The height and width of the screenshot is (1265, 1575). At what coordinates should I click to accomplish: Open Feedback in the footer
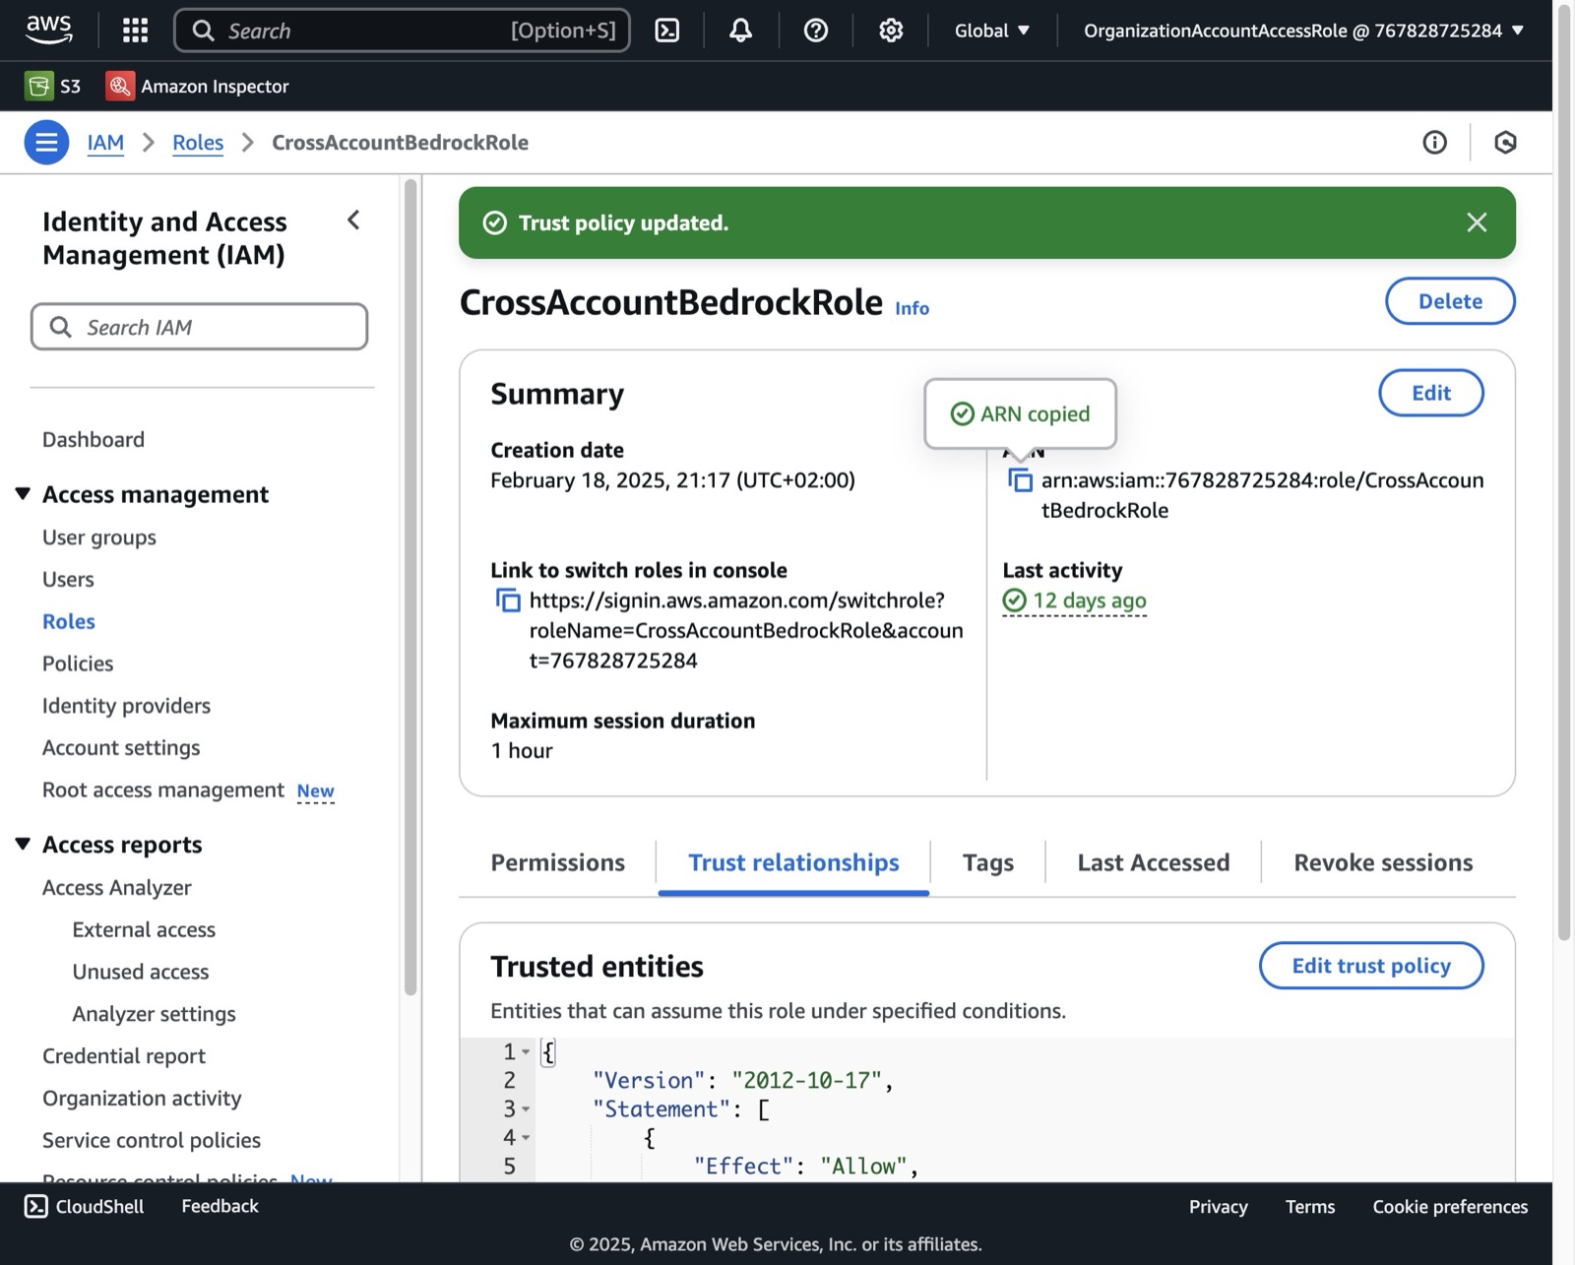point(220,1206)
